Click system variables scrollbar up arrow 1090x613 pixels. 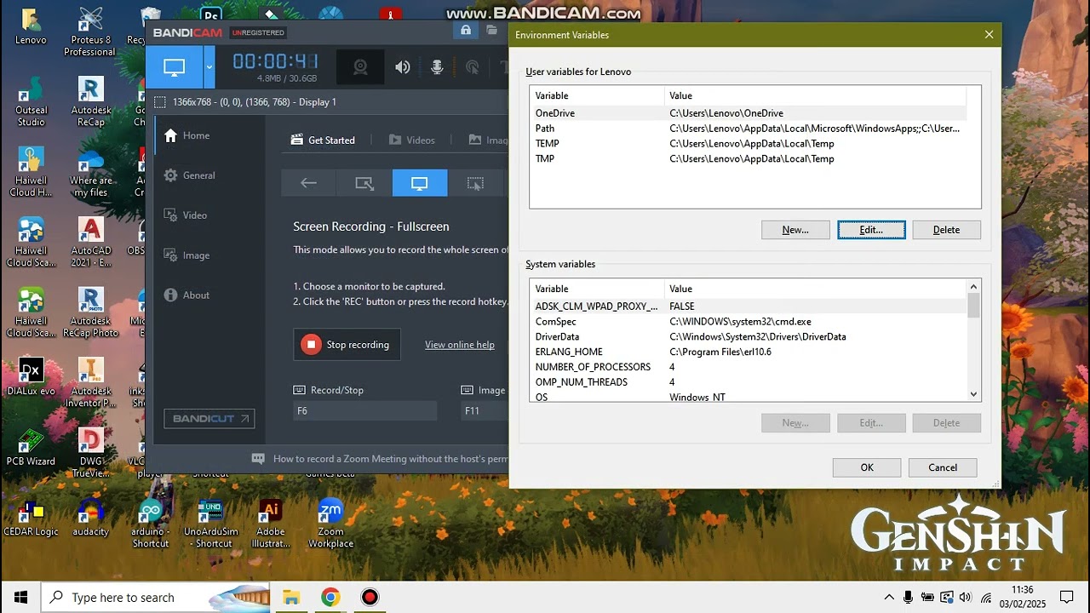[x=973, y=287]
